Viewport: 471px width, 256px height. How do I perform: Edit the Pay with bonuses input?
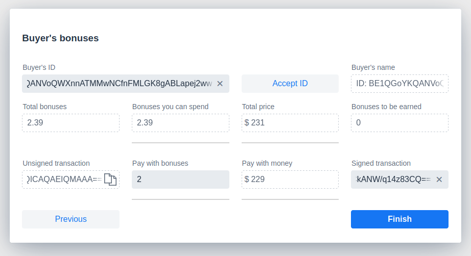coord(180,180)
